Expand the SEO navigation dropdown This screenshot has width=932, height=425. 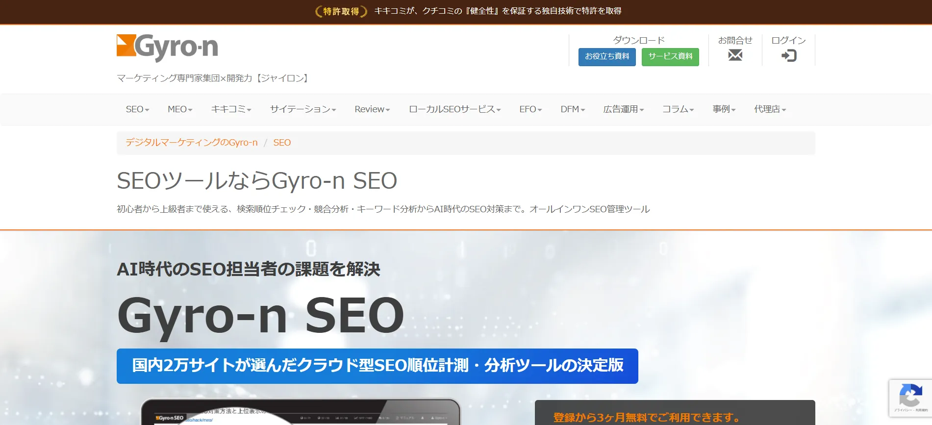137,109
